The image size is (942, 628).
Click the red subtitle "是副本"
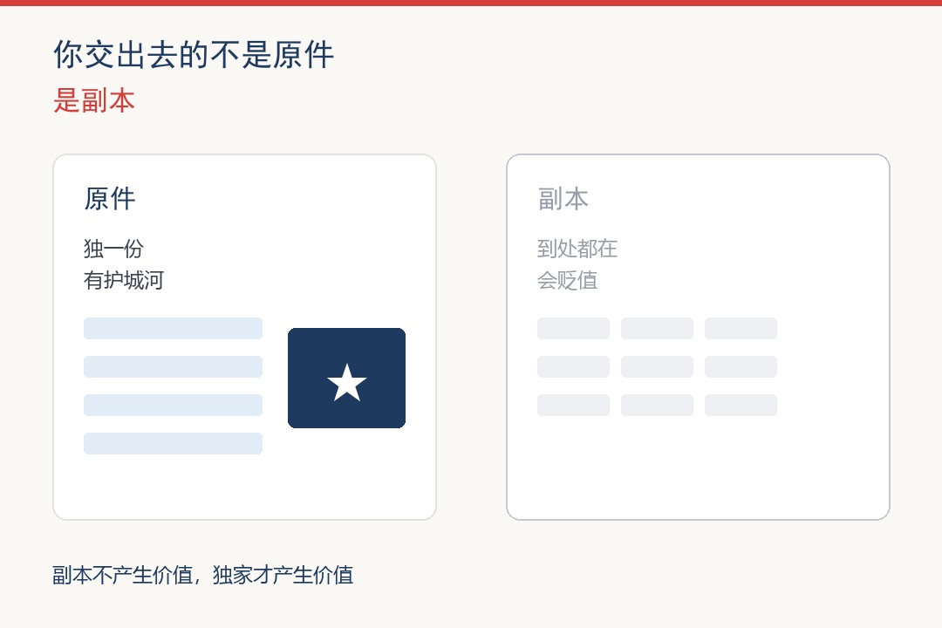click(x=94, y=100)
